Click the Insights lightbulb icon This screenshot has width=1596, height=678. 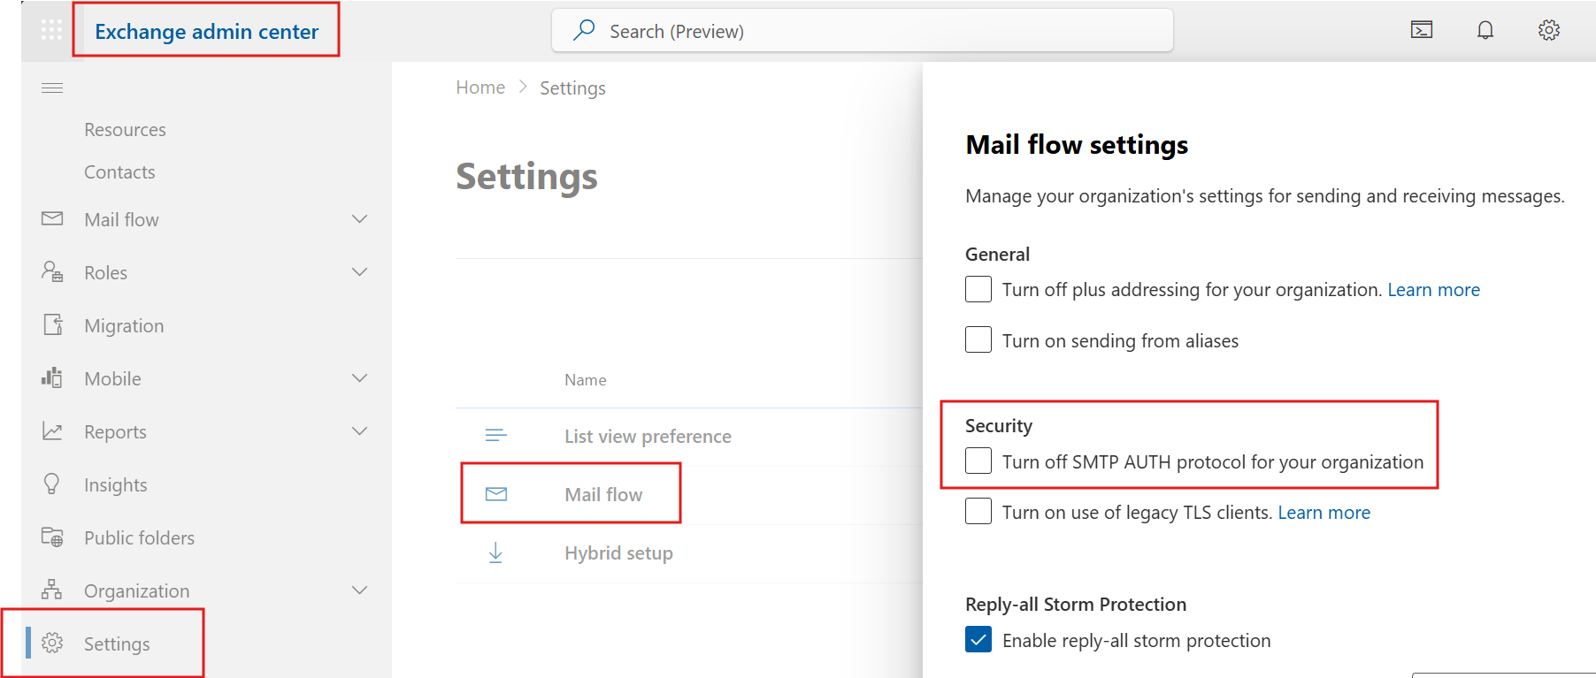point(52,484)
